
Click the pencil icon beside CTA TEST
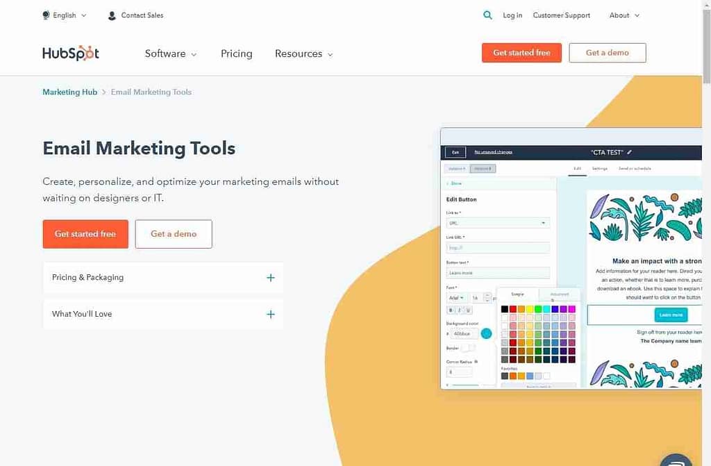pos(630,152)
